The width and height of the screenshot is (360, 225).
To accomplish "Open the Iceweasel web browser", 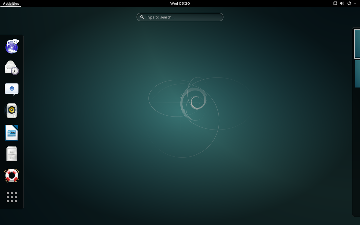I will point(11,46).
